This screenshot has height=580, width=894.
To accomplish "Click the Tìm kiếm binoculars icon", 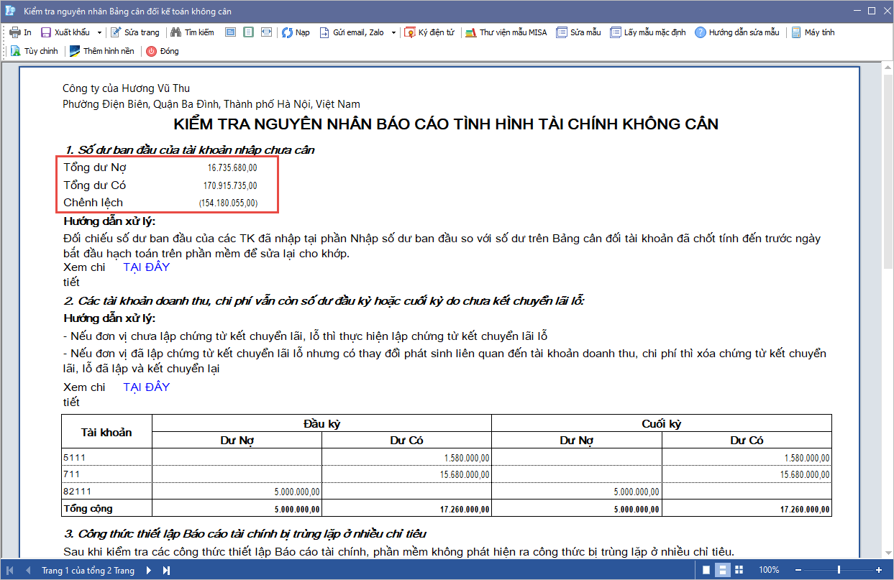I will point(175,32).
